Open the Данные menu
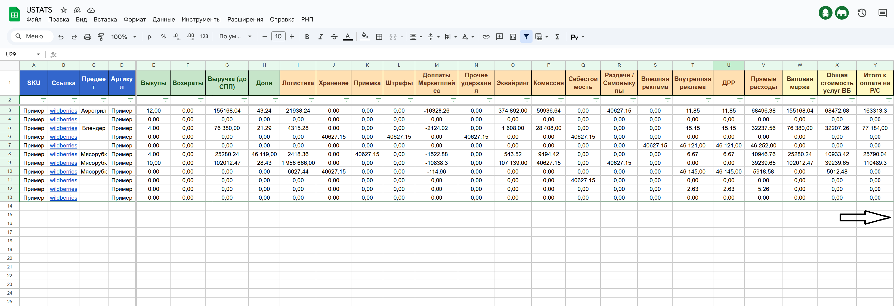 (163, 19)
